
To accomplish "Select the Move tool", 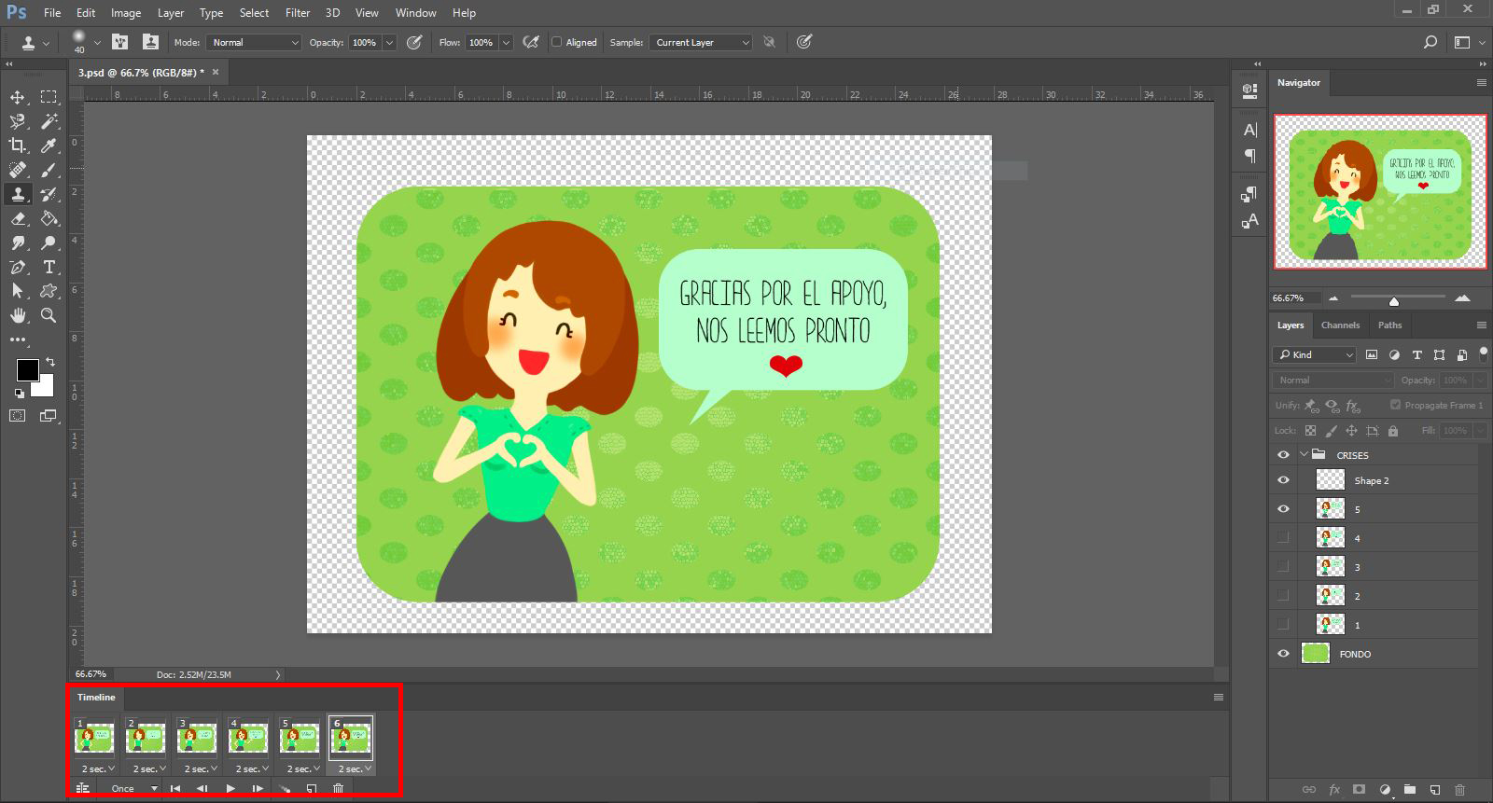I will coord(18,97).
